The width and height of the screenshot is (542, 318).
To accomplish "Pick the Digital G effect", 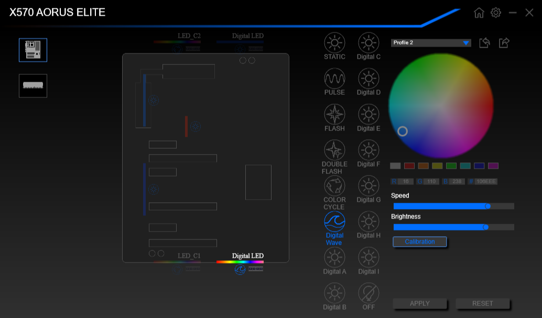I will [368, 189].
